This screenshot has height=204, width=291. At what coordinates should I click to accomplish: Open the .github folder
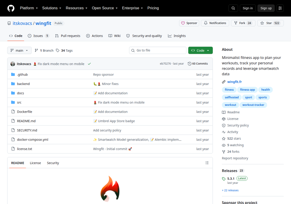pyautogui.click(x=22, y=75)
